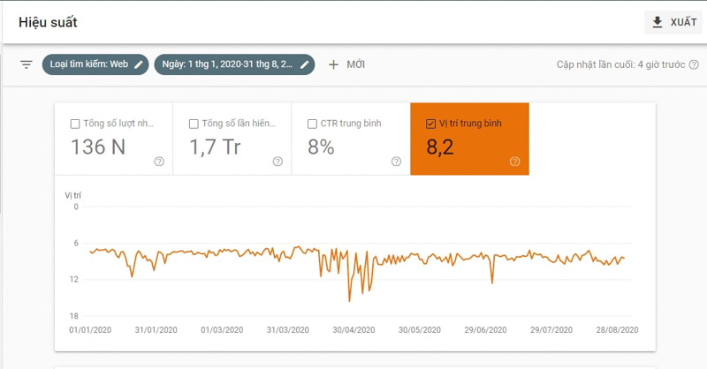Click the 28/08/2020 axis date label
This screenshot has height=369, width=707.
(617, 330)
